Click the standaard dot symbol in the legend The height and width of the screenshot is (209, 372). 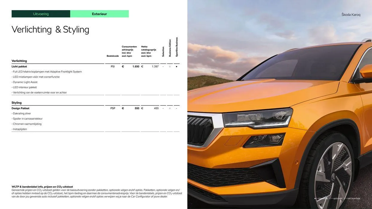pos(315,198)
